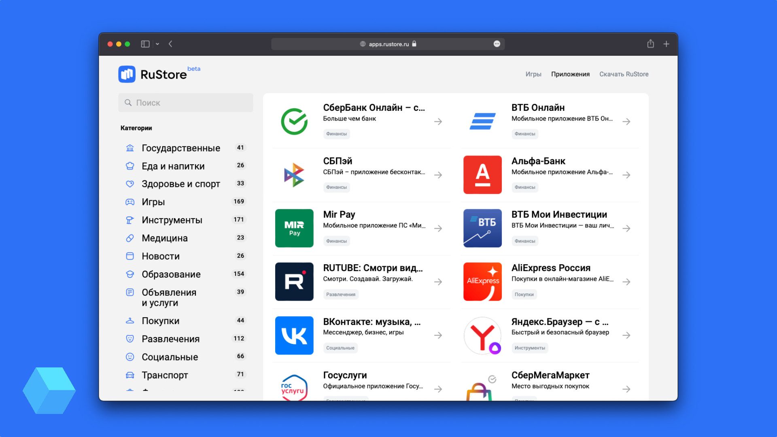Click the Новости category icon
Image resolution: width=777 pixels, height=437 pixels.
(x=130, y=256)
